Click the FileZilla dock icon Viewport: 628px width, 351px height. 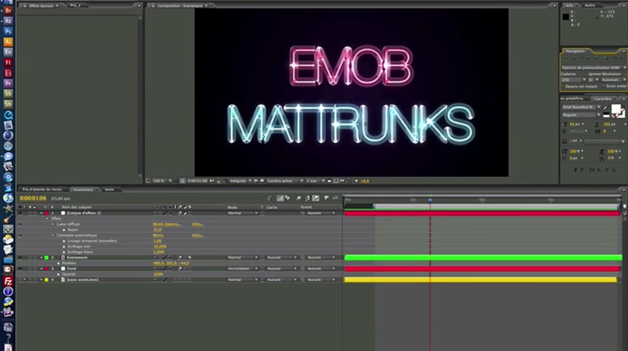pyautogui.click(x=8, y=281)
